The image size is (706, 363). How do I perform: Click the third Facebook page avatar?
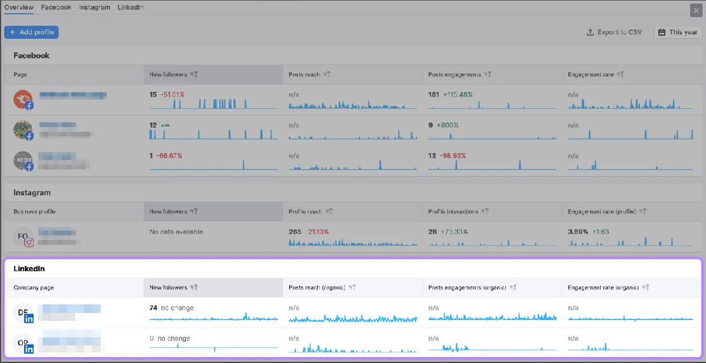pyautogui.click(x=23, y=161)
